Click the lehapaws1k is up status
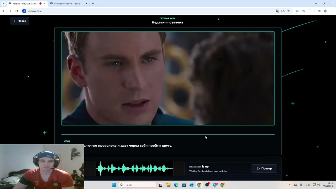The width and height of the screenshot is (336, 189). point(199,167)
